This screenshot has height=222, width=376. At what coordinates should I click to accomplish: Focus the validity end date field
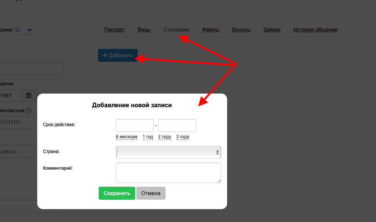[177, 125]
